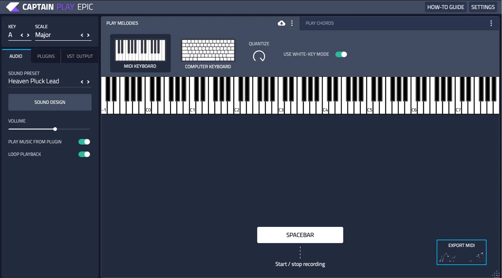Open Play Chords three-dot options menu

[x=491, y=23]
